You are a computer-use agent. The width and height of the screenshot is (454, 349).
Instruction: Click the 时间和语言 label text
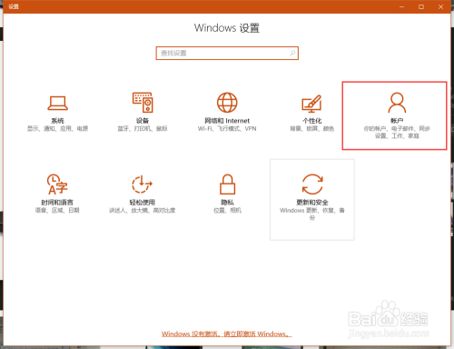57,202
